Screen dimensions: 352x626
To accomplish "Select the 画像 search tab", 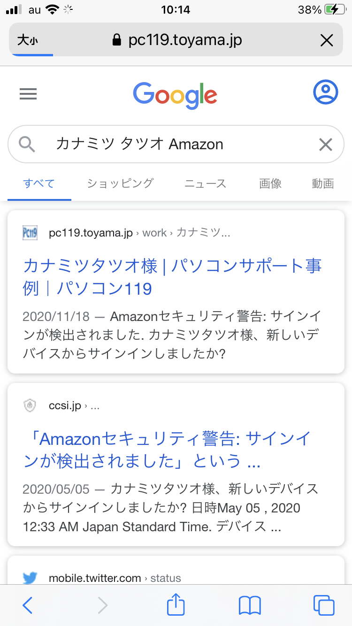I will 270,183.
